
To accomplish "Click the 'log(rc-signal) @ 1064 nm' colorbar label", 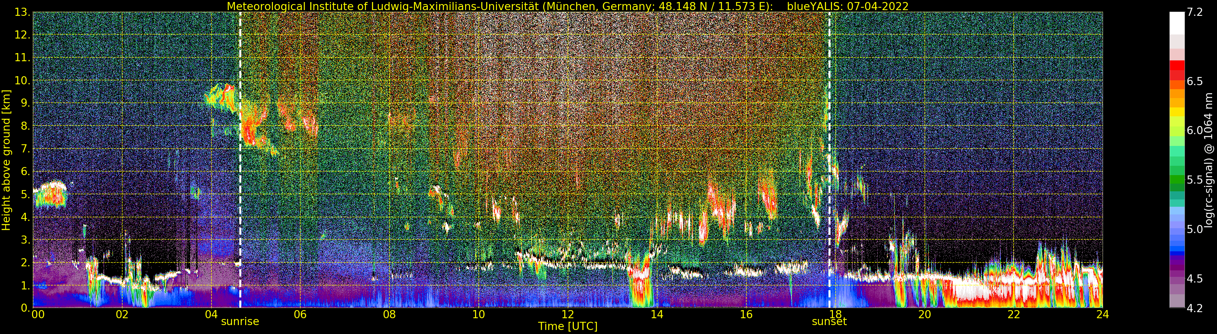I will coord(1209,160).
